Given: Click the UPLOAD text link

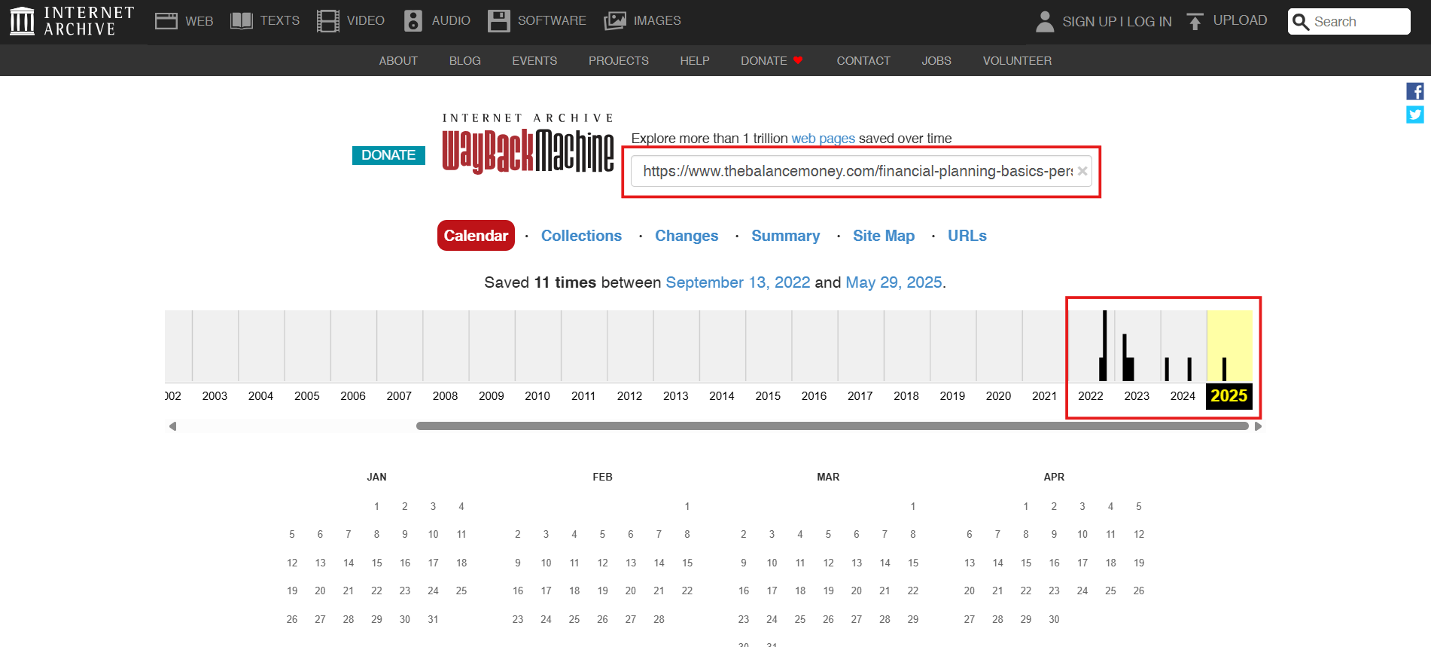Looking at the screenshot, I should [1240, 20].
